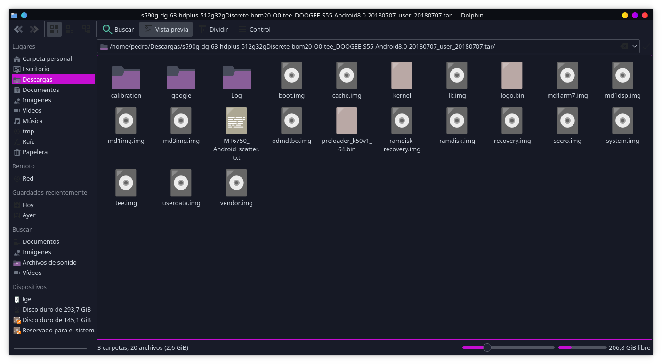
Task: Select the boot.img disk image
Action: click(x=291, y=75)
